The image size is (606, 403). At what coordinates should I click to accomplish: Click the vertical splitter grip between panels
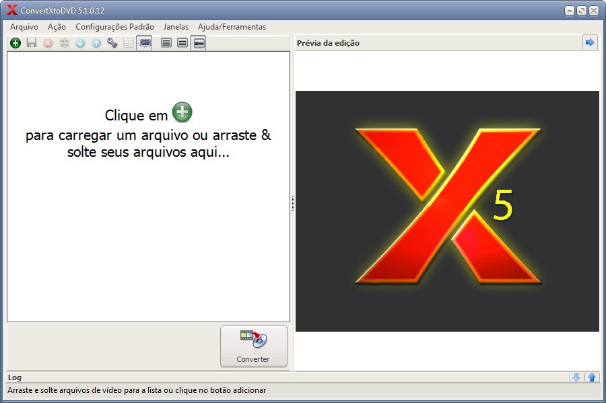tap(293, 203)
